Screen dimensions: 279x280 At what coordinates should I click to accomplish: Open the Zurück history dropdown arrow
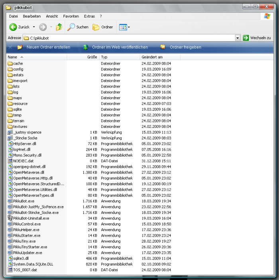pyautogui.click(x=34, y=27)
